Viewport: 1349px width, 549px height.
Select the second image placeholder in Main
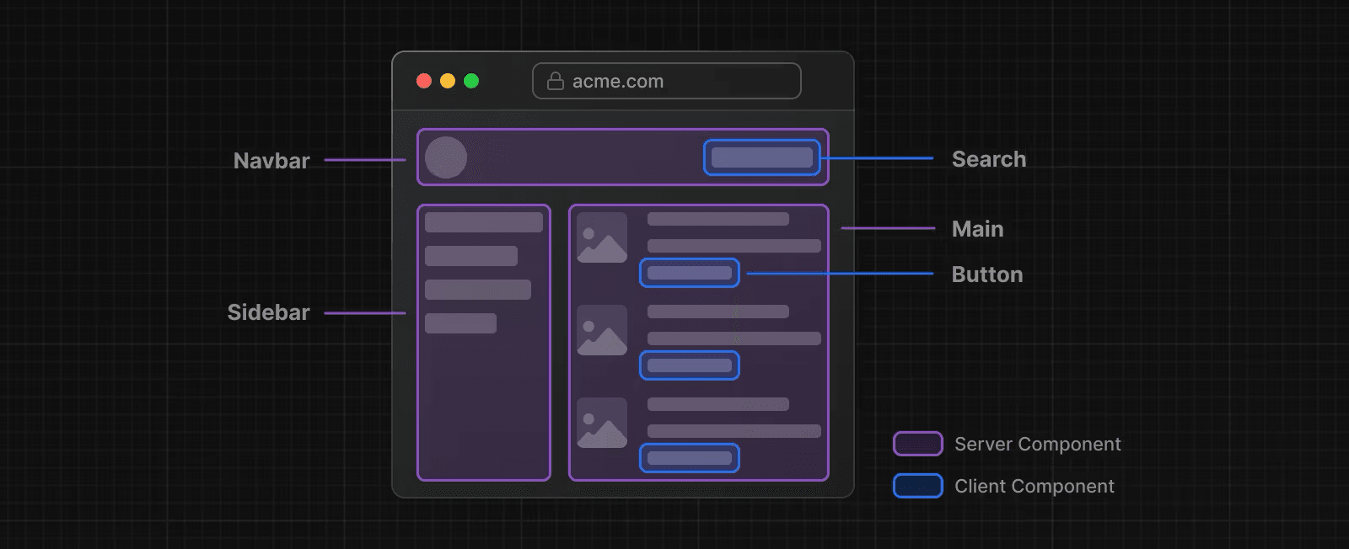[x=602, y=330]
